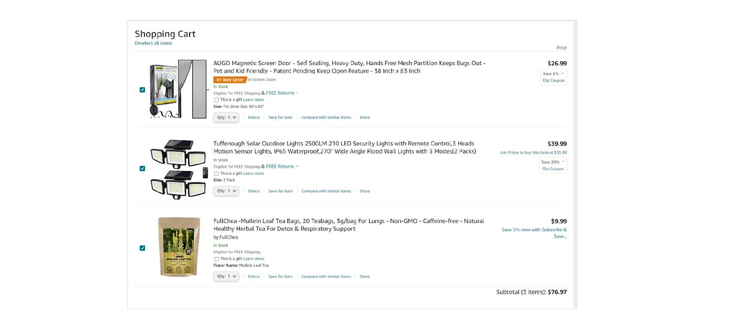Delete the FullChea Mullein Tea from cart

point(254,277)
